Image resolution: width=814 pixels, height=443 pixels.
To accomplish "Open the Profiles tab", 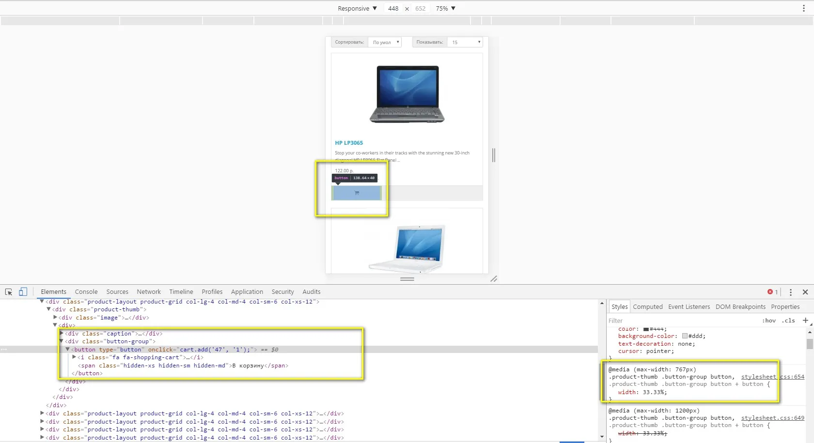I will [x=212, y=292].
